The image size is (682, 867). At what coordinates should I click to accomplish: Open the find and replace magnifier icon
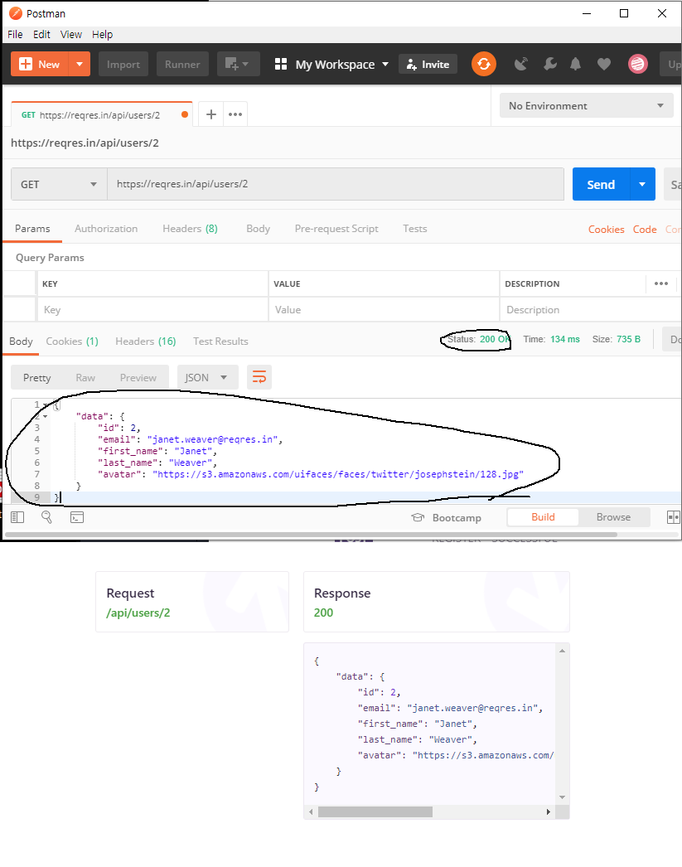(x=47, y=517)
